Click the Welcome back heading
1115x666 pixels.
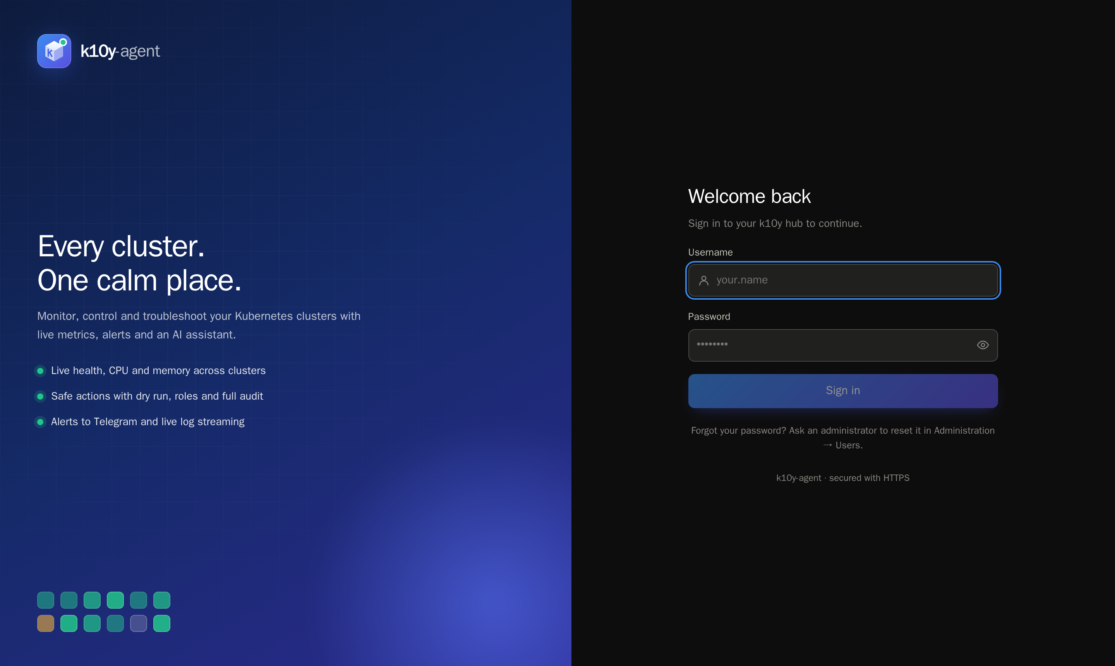(x=749, y=196)
